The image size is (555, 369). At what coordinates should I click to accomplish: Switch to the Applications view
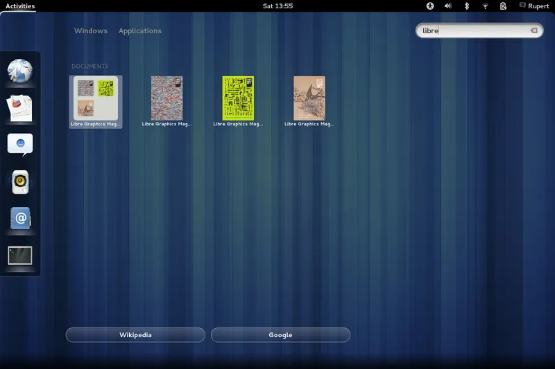[x=139, y=30]
